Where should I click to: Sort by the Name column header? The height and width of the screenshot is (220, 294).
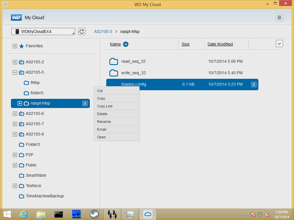pyautogui.click(x=115, y=44)
